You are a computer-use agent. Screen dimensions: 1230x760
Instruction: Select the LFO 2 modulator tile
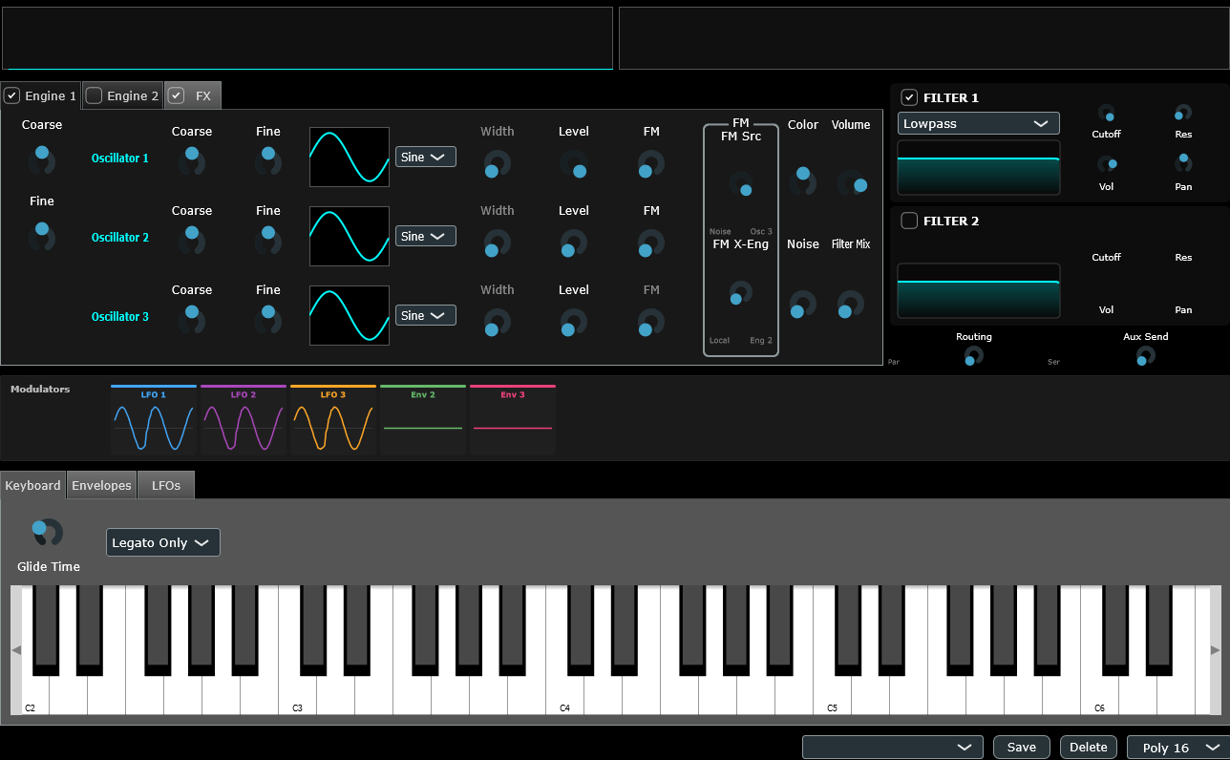[x=244, y=420]
